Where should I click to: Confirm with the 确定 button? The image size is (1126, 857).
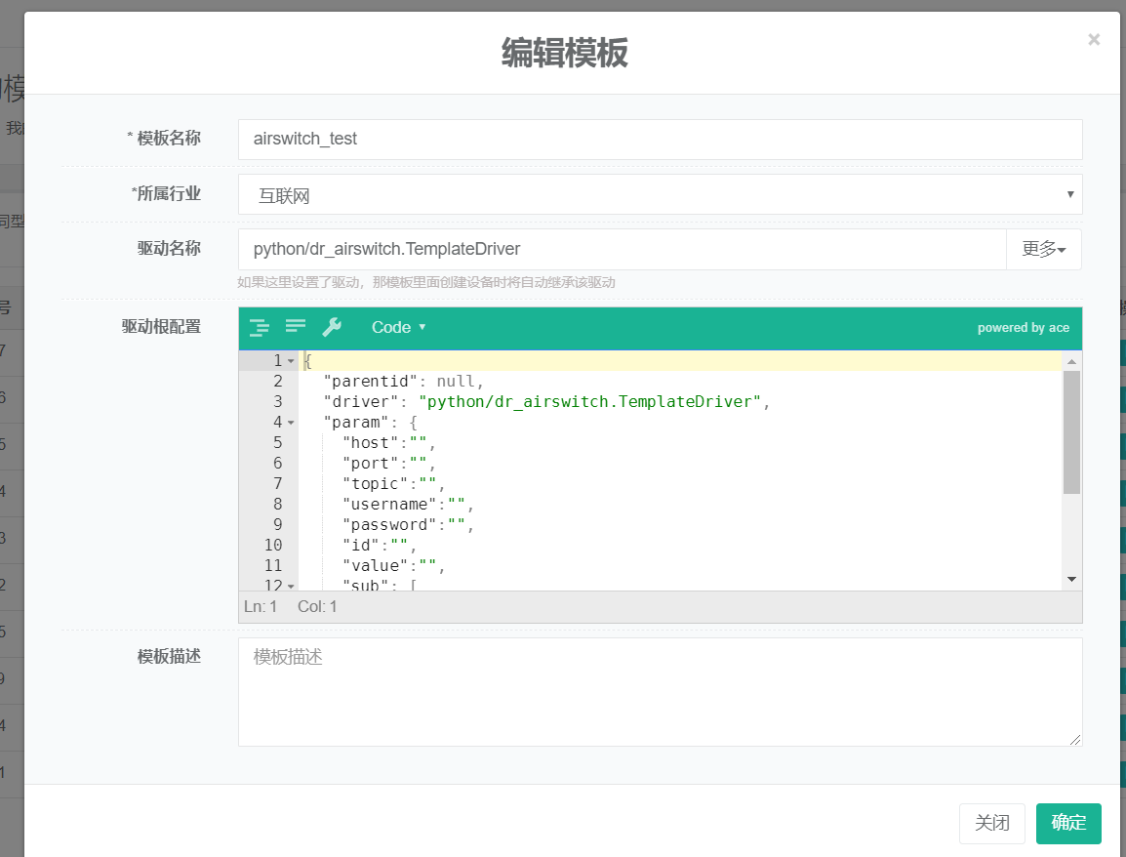1068,823
